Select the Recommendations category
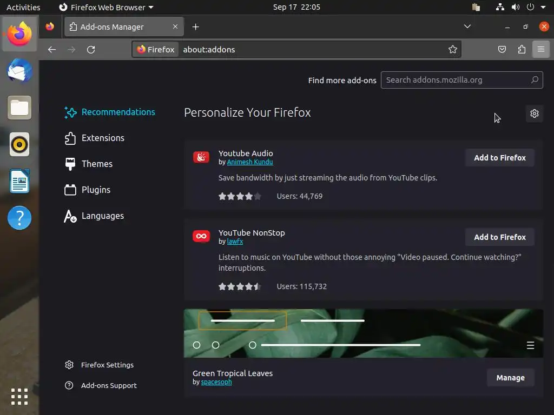554x415 pixels. (x=110, y=112)
